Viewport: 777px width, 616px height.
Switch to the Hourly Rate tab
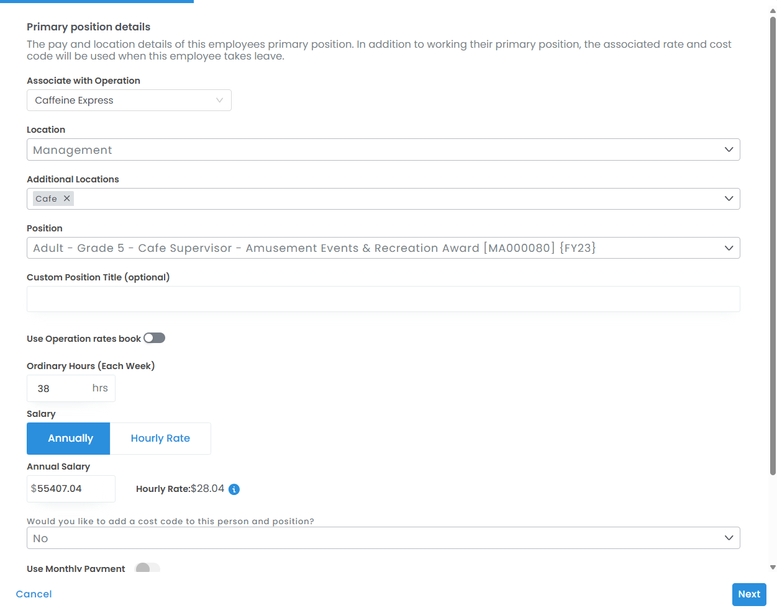[160, 439]
